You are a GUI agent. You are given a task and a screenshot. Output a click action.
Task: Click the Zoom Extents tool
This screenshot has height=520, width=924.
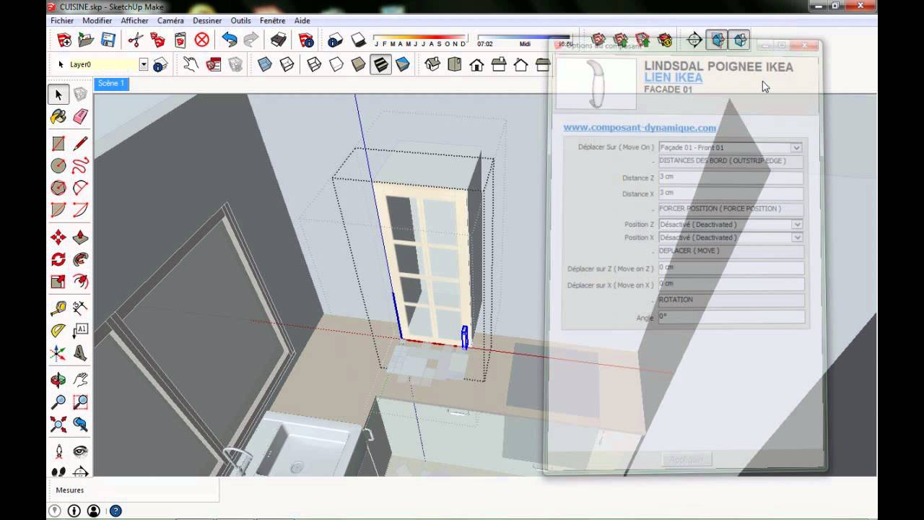(58, 424)
